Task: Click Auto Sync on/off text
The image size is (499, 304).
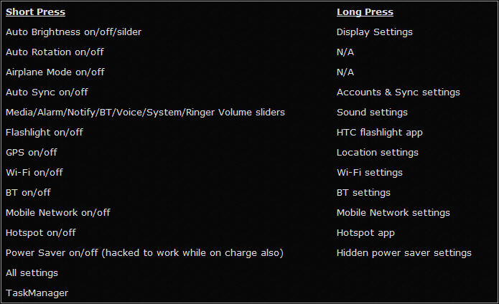Action: pyautogui.click(x=47, y=92)
